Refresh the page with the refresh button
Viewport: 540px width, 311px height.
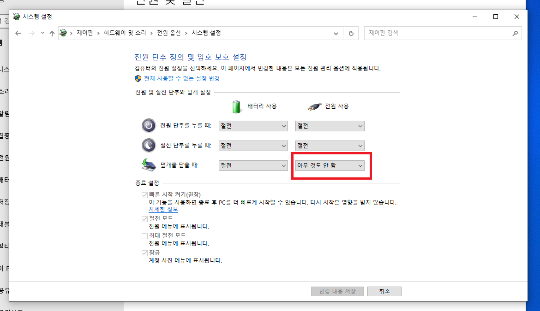click(x=351, y=33)
